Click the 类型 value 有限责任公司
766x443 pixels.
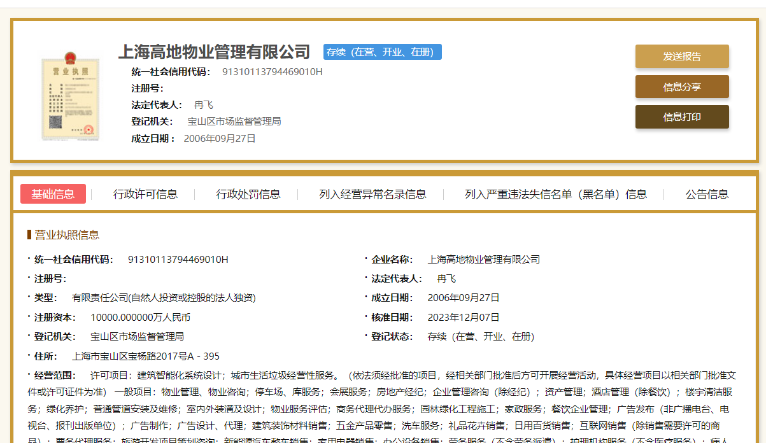(164, 297)
